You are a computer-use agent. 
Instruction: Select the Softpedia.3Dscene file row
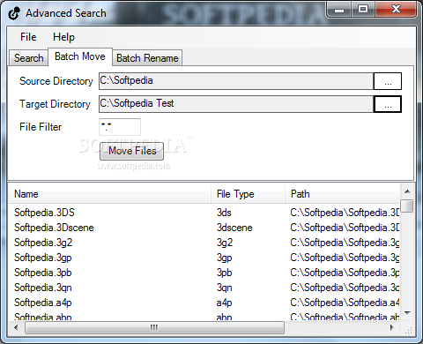point(204,228)
